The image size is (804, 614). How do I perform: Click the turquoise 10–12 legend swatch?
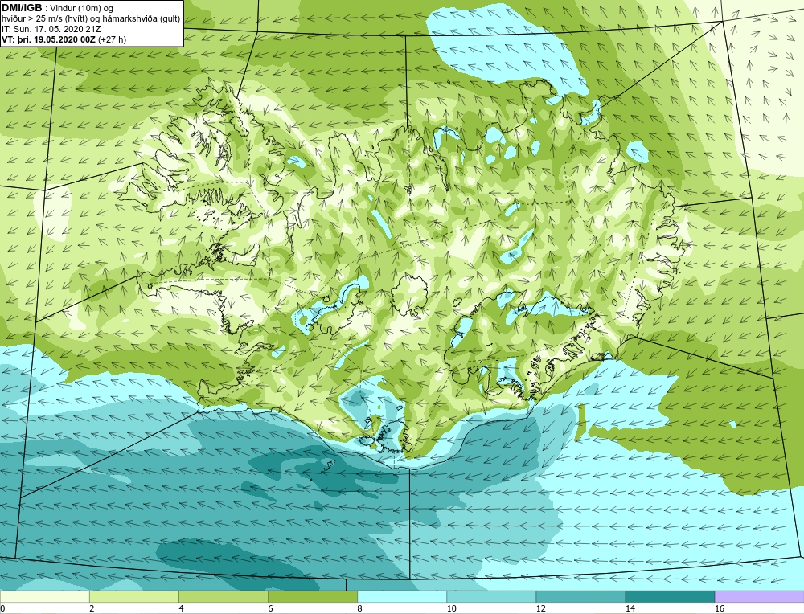click(491, 596)
